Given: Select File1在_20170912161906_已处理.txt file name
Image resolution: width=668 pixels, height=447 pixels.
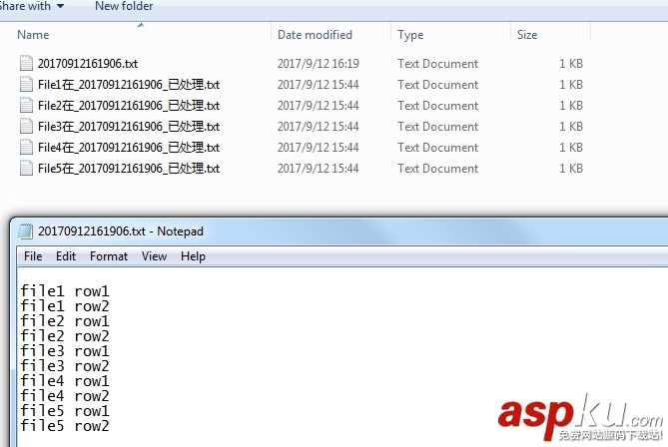Looking at the screenshot, I should [129, 84].
